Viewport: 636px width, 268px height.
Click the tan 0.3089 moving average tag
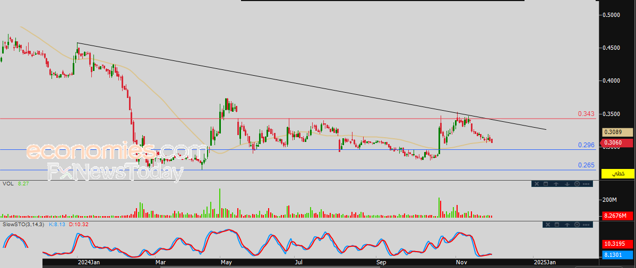coord(617,132)
